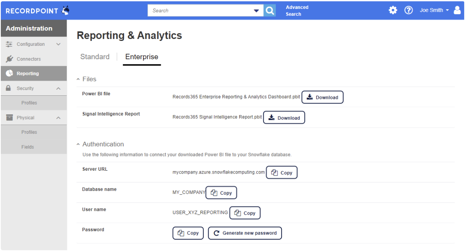Collapse the Physical section chevron

[59, 118]
